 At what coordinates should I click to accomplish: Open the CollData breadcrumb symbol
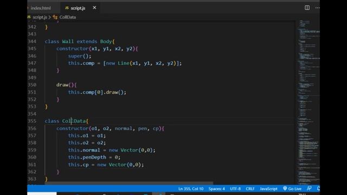tap(67, 17)
